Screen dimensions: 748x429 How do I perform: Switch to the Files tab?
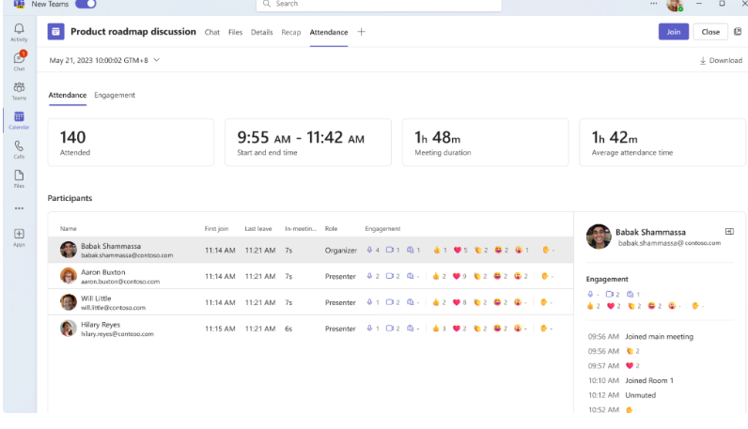click(x=235, y=32)
